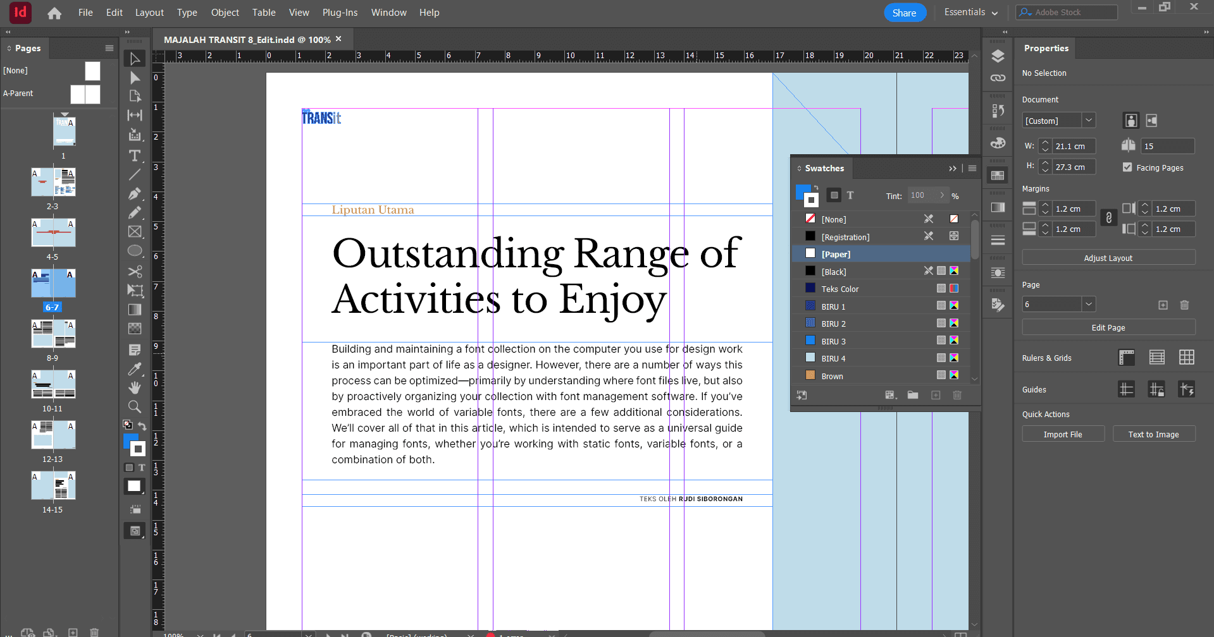
Task: Toggle the Facing Pages checkbox
Action: point(1127,167)
